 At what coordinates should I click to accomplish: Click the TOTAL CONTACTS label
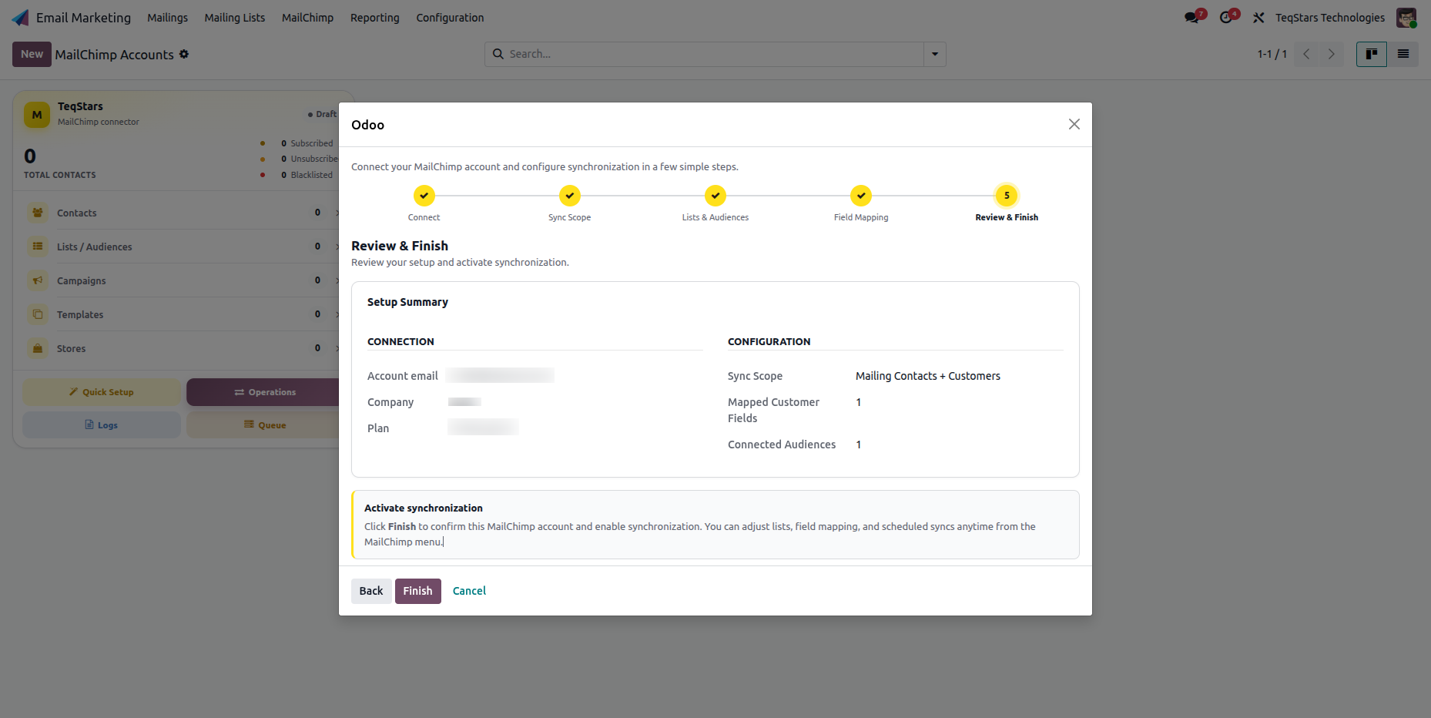60,176
